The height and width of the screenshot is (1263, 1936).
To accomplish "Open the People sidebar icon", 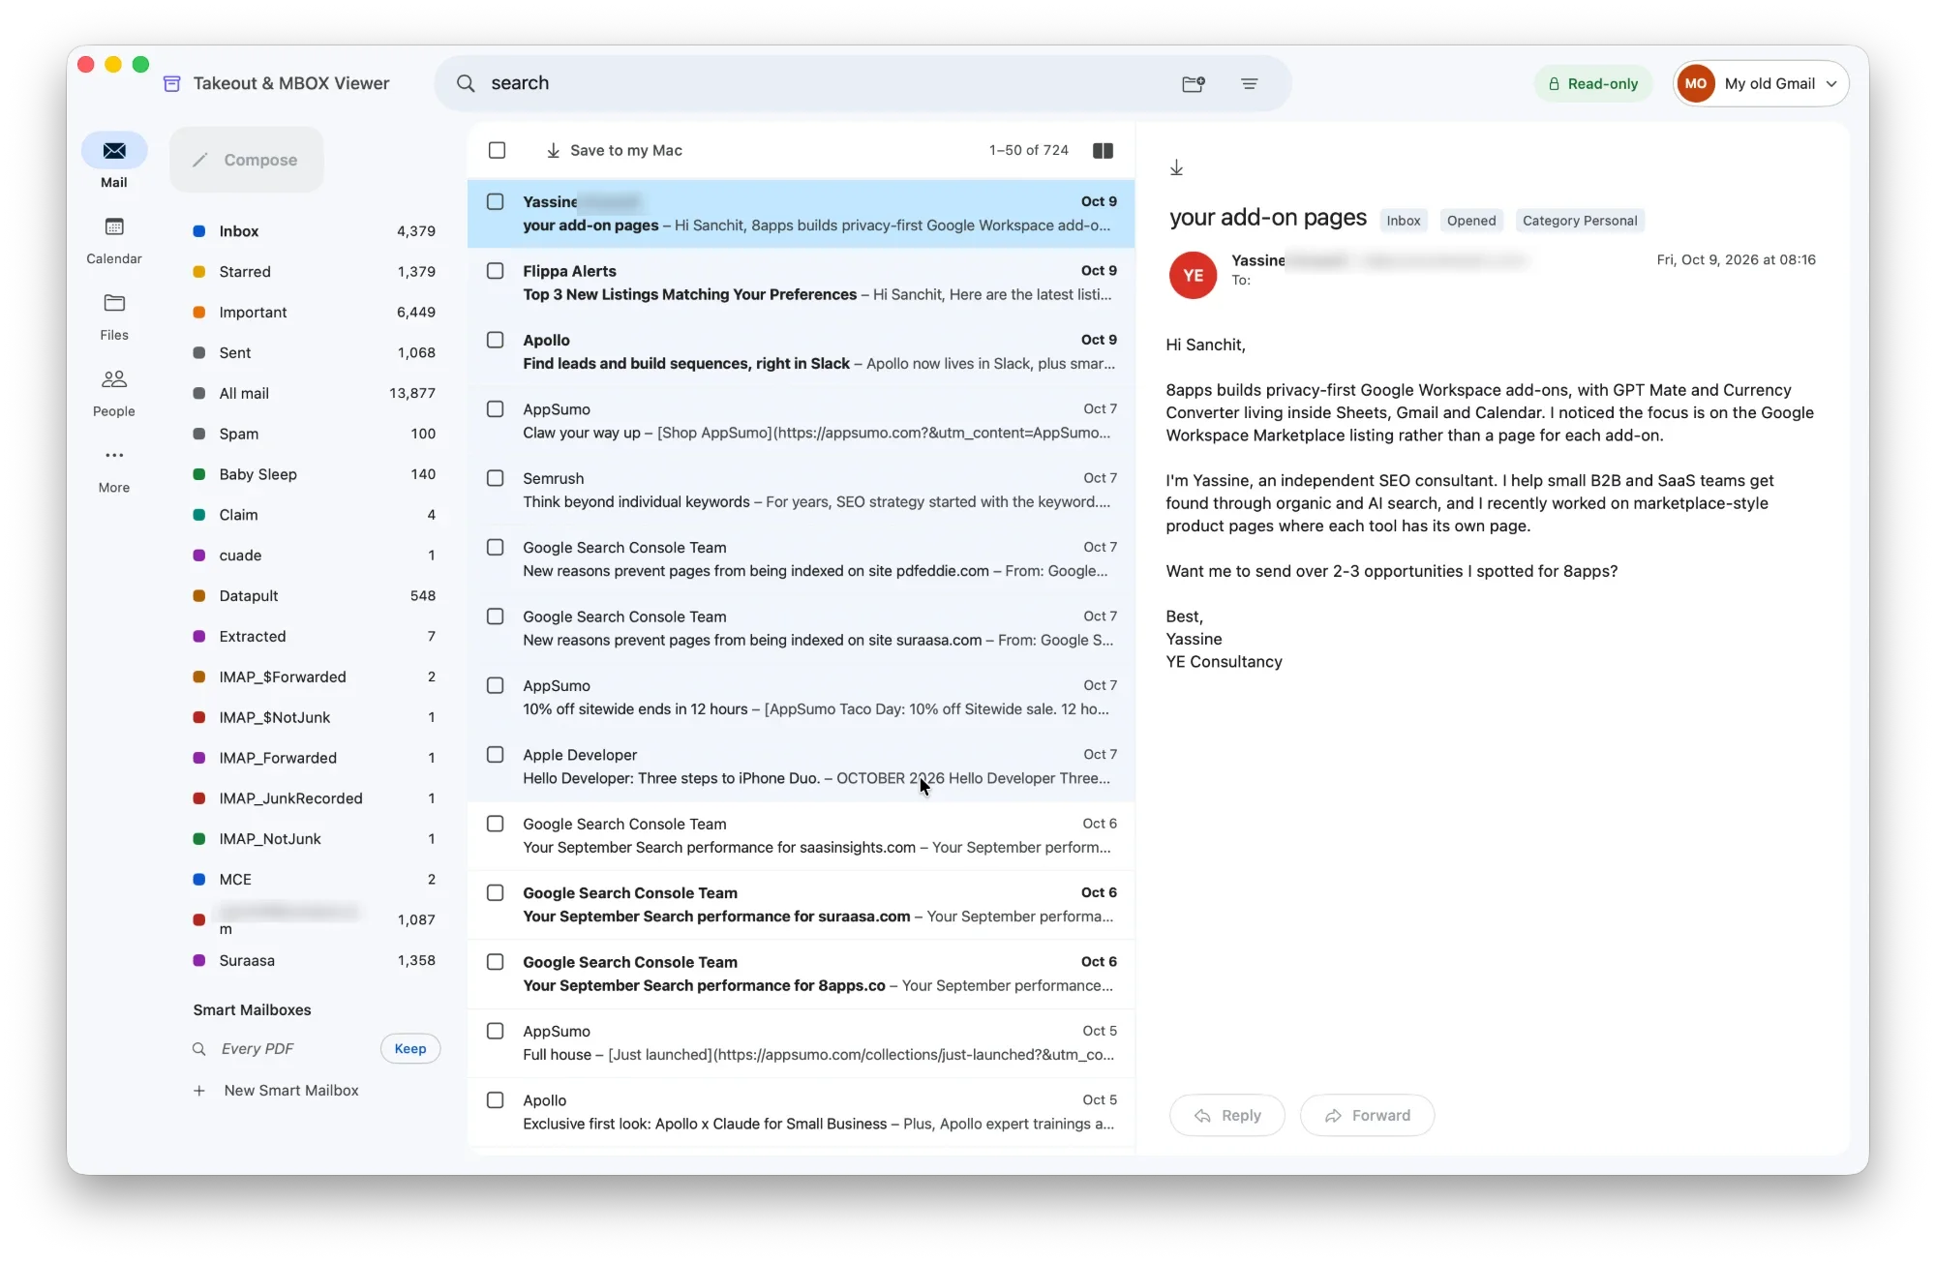I will tap(114, 379).
